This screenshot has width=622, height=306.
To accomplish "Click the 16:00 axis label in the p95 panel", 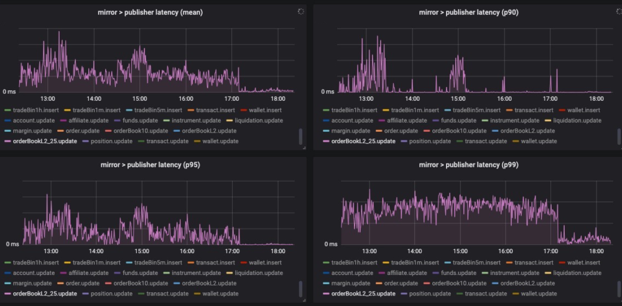I will tap(187, 251).
